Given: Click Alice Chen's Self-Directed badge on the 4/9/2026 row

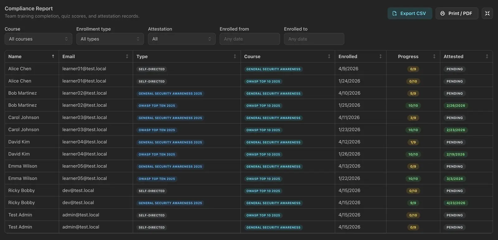Looking at the screenshot, I should pyautogui.click(x=152, y=69).
